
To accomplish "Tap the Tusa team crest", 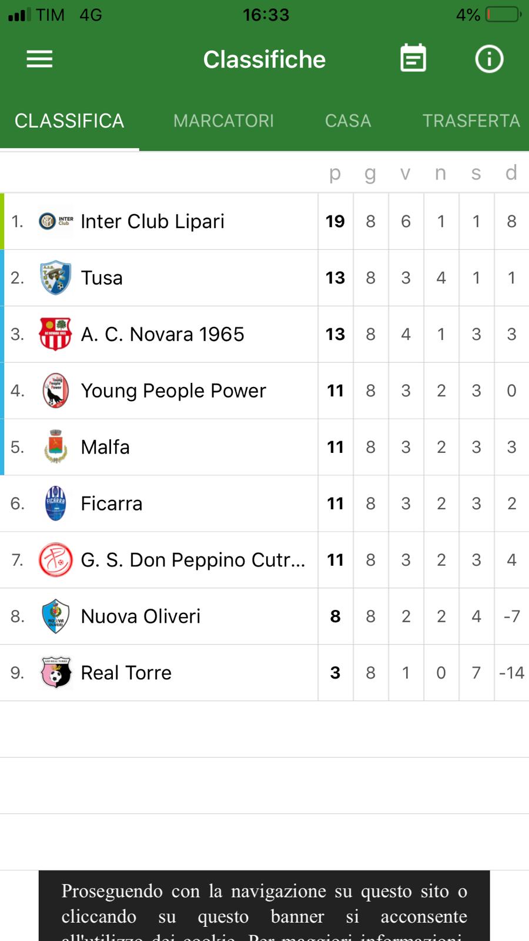I will pos(56,278).
